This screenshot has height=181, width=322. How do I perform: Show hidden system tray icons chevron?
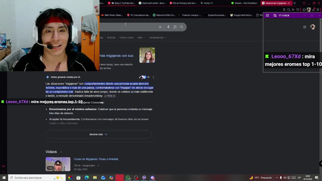tap(277, 178)
